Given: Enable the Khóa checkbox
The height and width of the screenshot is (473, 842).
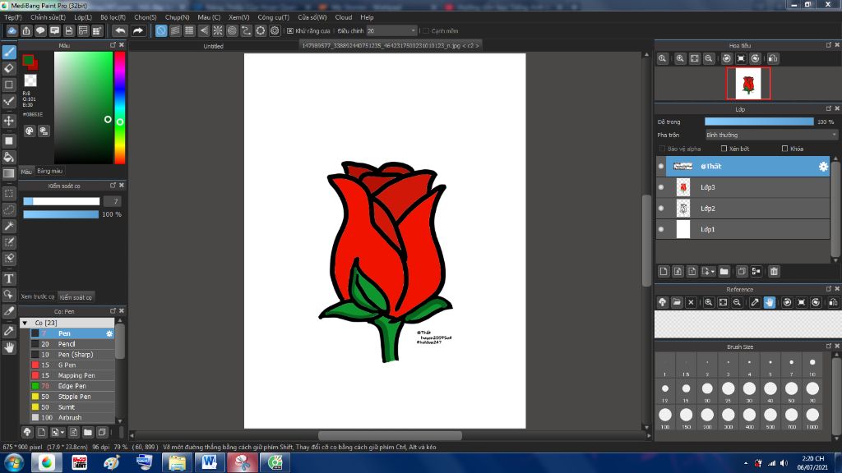Looking at the screenshot, I should click(784, 149).
